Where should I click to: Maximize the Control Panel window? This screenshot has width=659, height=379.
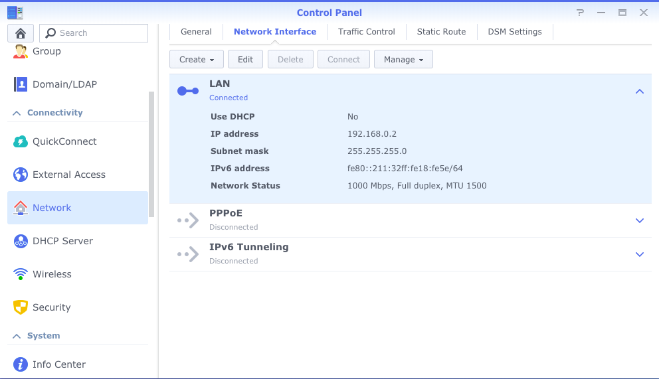622,13
